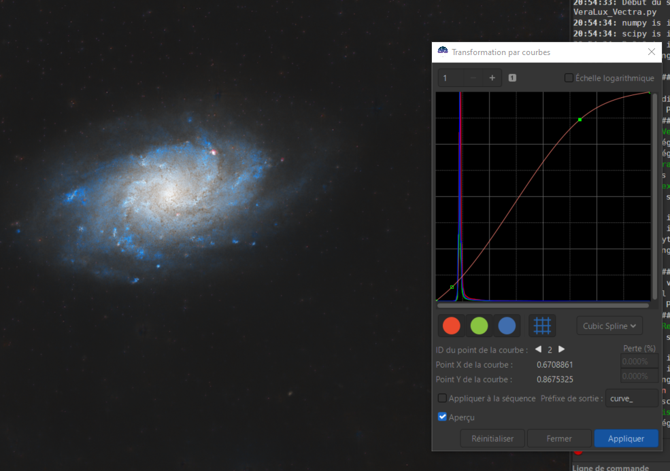Go to previous curve point ID
Screen dimensions: 670x471
point(539,349)
